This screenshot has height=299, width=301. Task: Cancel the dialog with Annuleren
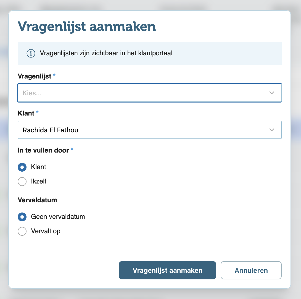[x=251, y=270]
